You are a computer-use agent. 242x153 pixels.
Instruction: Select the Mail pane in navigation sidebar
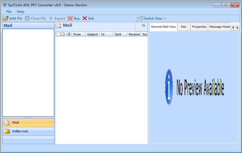pyautogui.click(x=28, y=122)
